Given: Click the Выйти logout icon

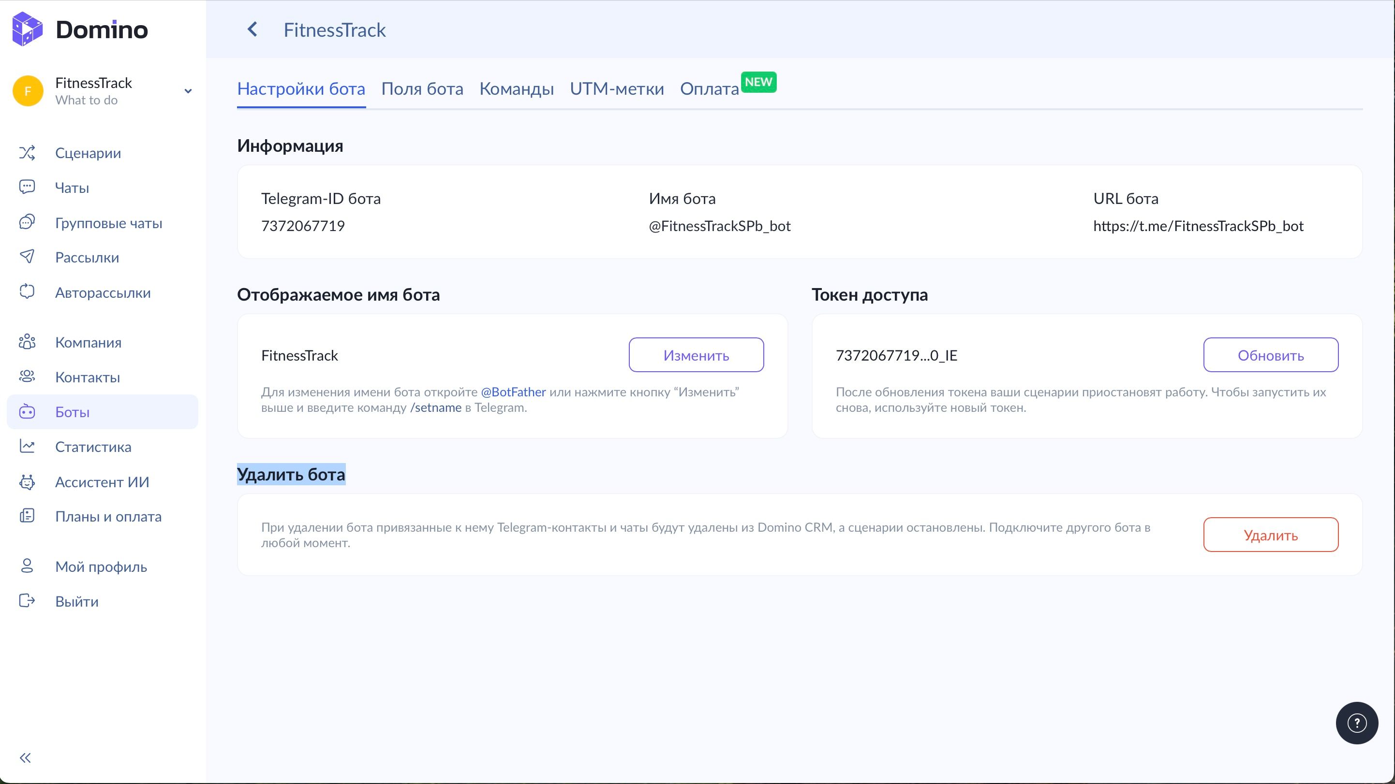Looking at the screenshot, I should point(27,601).
